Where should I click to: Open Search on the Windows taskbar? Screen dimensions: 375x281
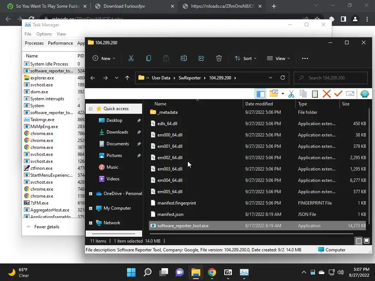coord(148,272)
